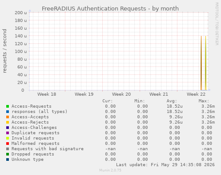The image size is (221, 175).
Task: Click the navy Unknown type swatch
Action: 8,159
